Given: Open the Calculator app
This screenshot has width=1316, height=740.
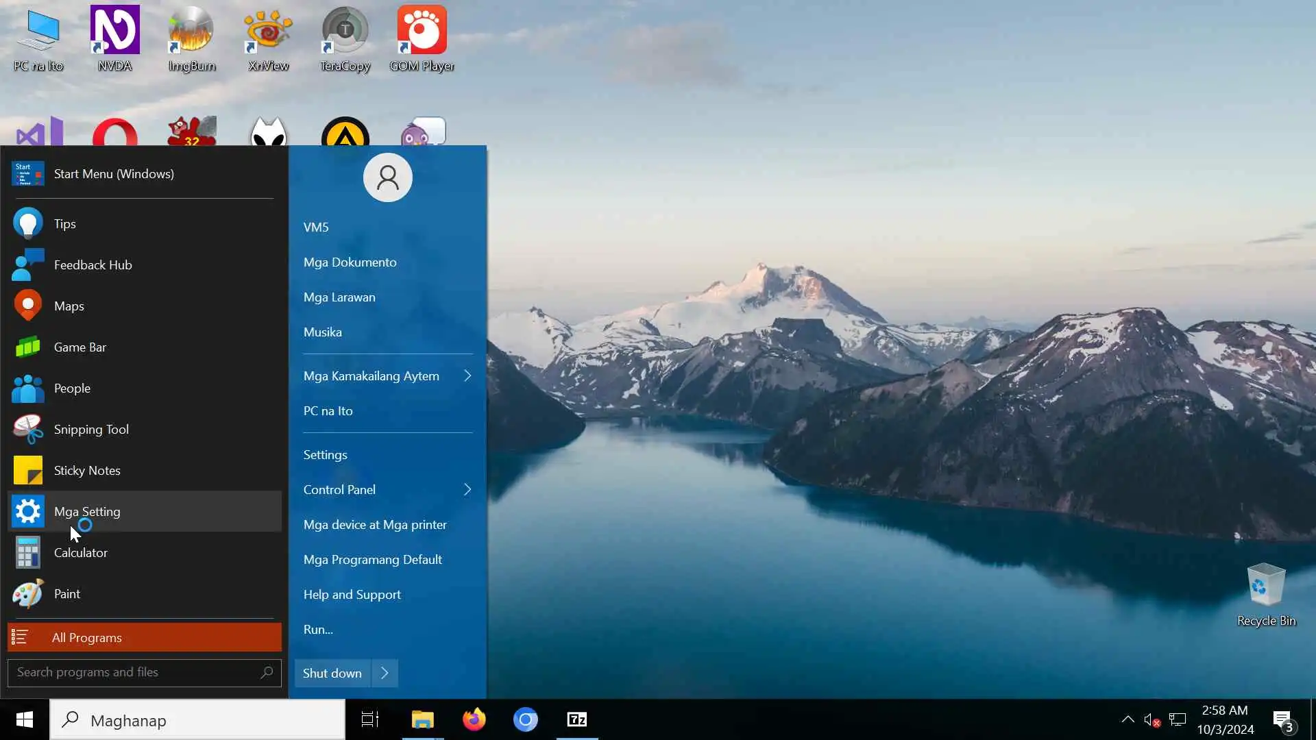Looking at the screenshot, I should coord(80,553).
